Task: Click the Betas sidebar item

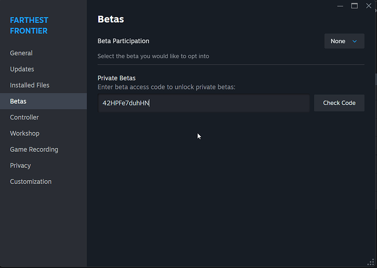Action: coord(18,102)
